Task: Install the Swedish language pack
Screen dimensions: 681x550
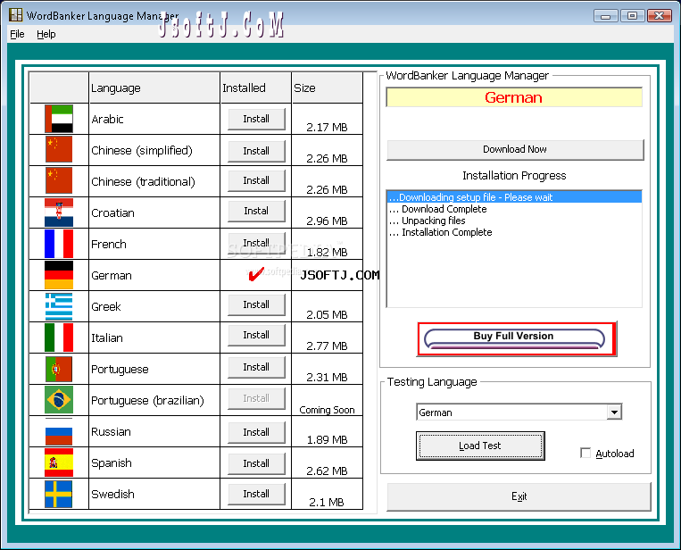Action: point(256,494)
